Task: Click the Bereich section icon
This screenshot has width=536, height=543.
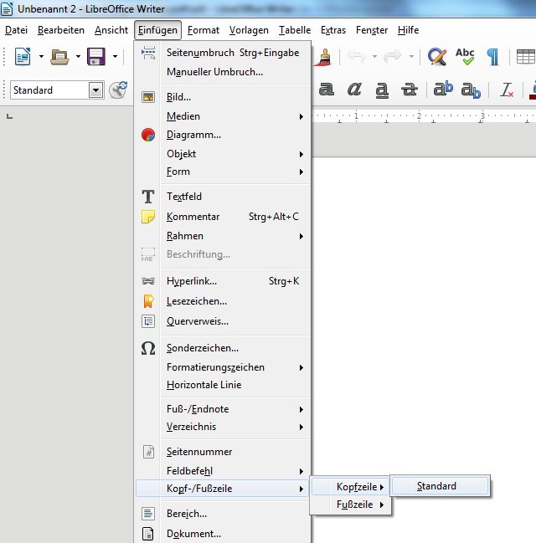Action: (x=148, y=513)
